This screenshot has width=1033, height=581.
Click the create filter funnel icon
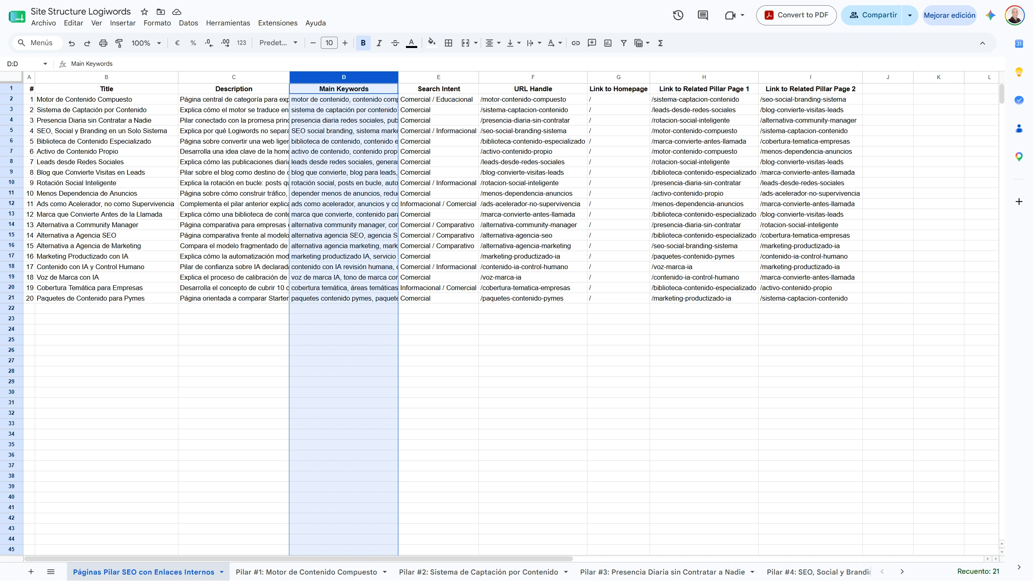[623, 43]
